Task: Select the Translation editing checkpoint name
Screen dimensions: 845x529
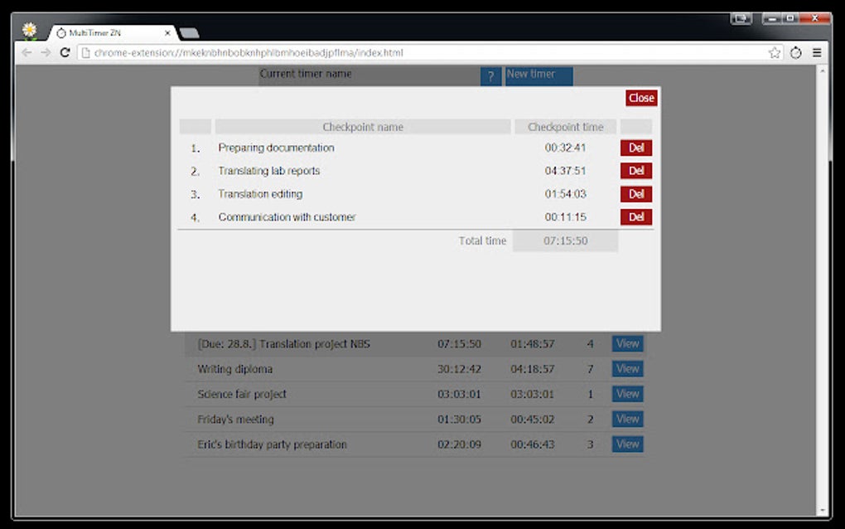Action: coord(260,193)
